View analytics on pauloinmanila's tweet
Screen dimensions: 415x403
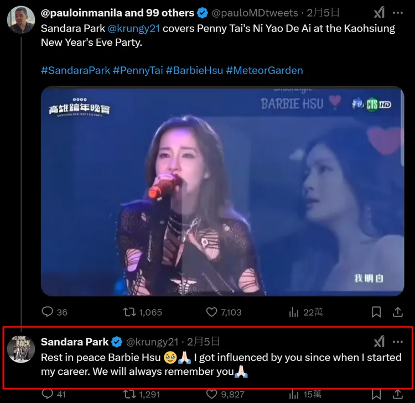point(294,312)
